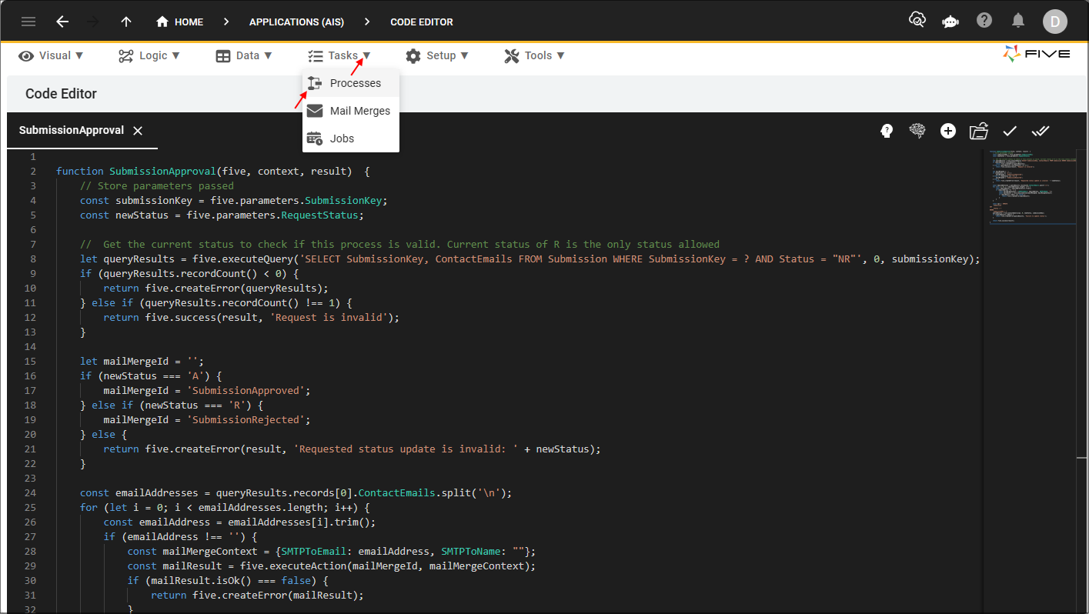Choose Mail Merges in the Tasks menu
Image resolution: width=1089 pixels, height=614 pixels.
coord(359,111)
